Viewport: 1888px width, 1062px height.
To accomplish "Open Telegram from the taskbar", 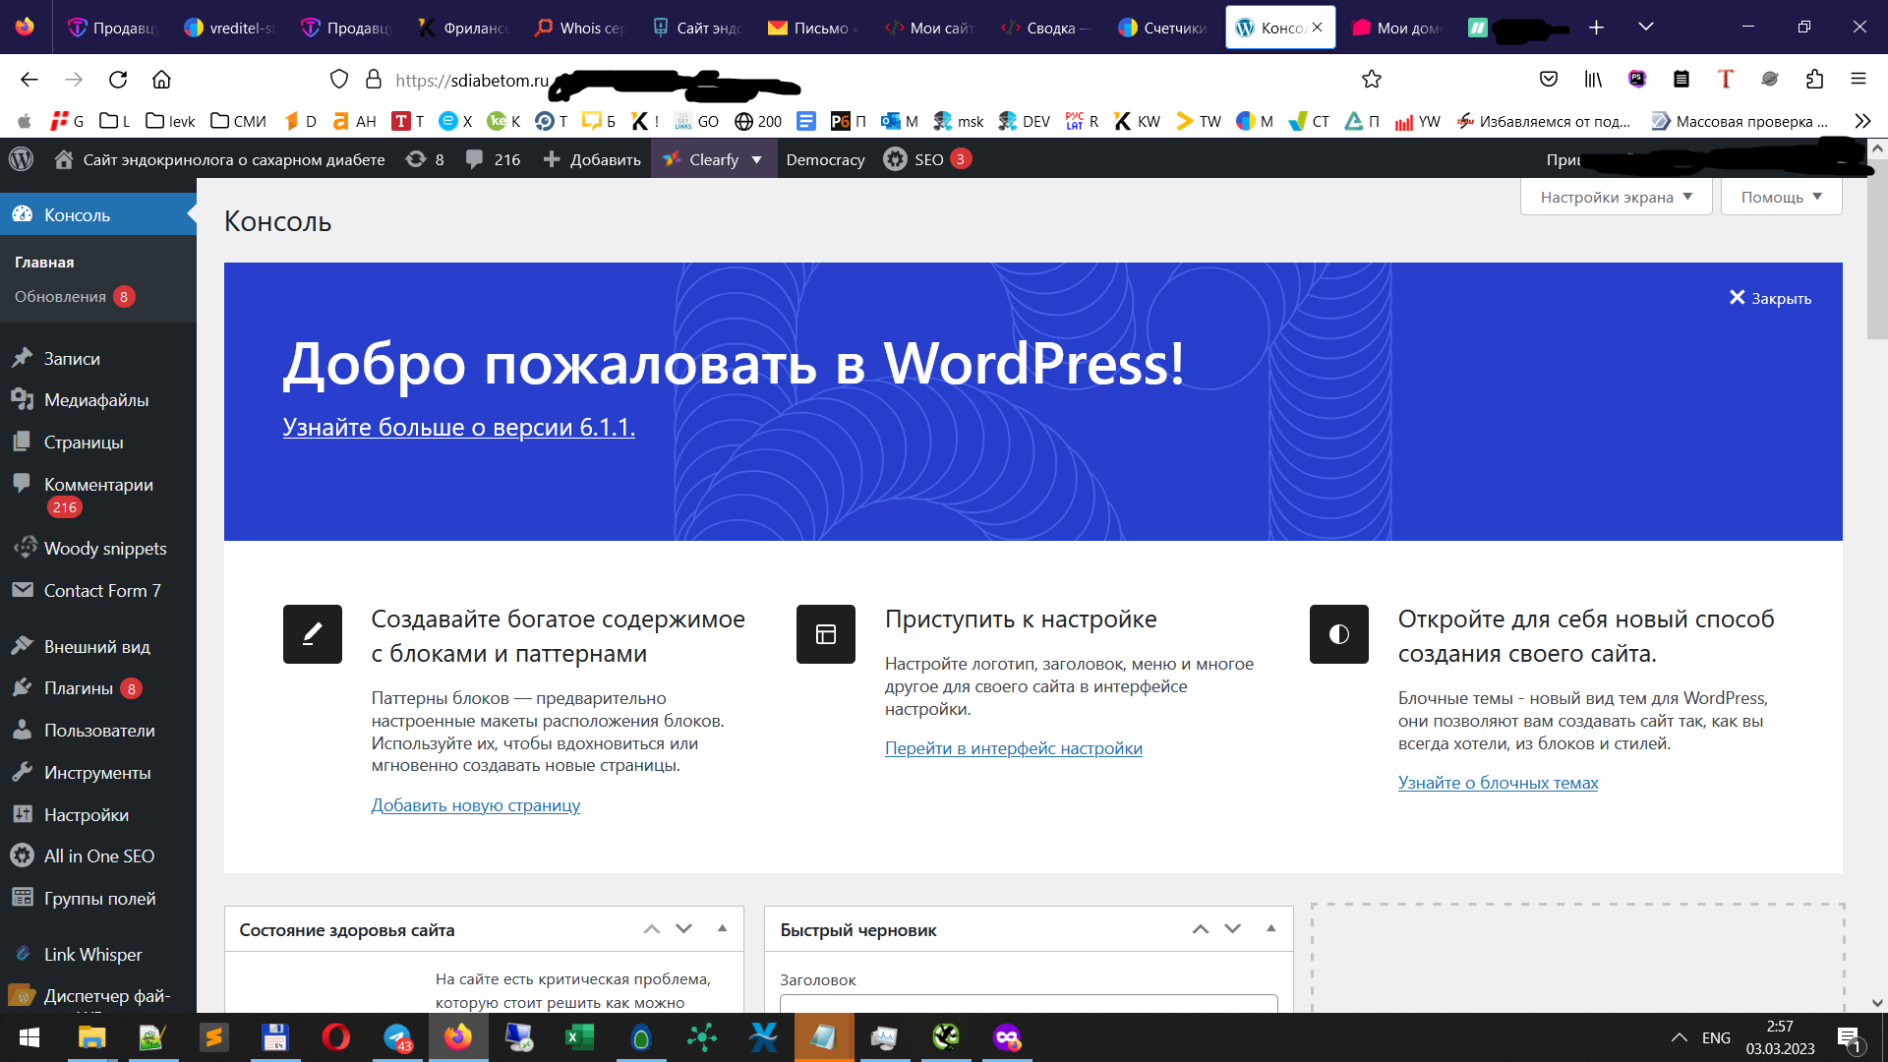I will tap(397, 1037).
